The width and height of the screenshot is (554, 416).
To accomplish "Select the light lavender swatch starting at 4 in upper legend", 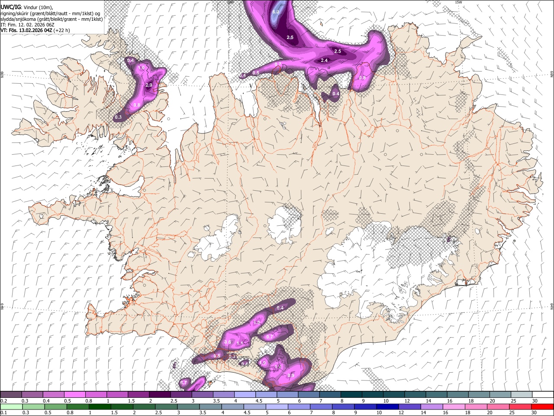I will [245, 395].
